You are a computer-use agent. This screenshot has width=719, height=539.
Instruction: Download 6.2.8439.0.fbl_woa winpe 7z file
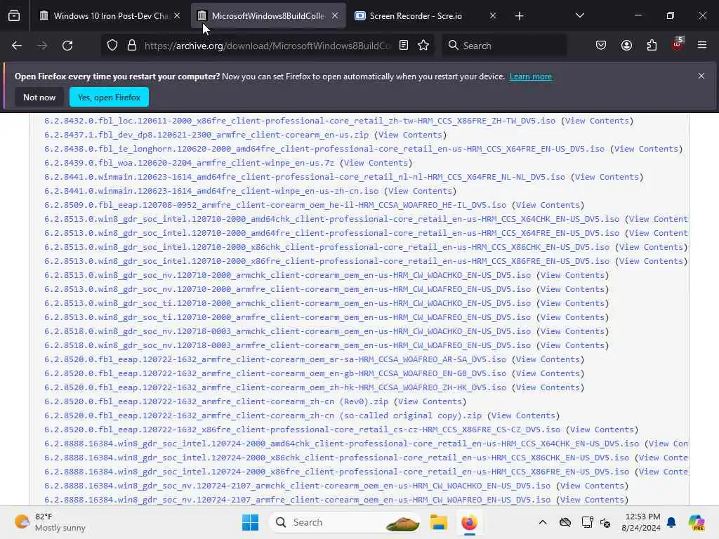pyautogui.click(x=190, y=163)
